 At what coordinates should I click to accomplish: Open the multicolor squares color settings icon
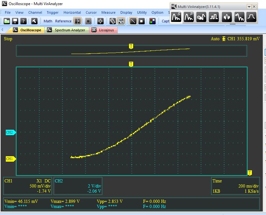[152, 21]
